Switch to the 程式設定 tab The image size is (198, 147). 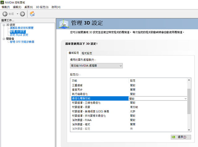click(87, 53)
